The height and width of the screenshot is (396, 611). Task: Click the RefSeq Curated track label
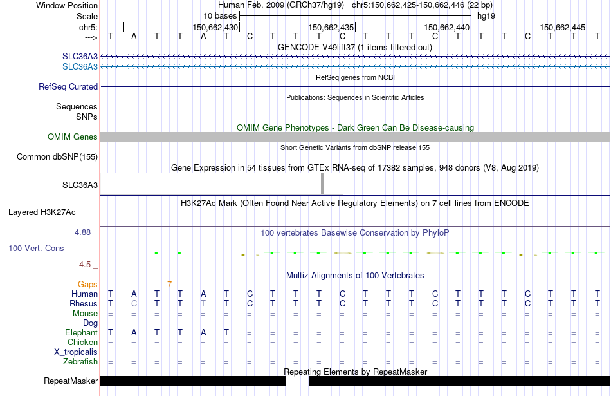pyautogui.click(x=68, y=87)
